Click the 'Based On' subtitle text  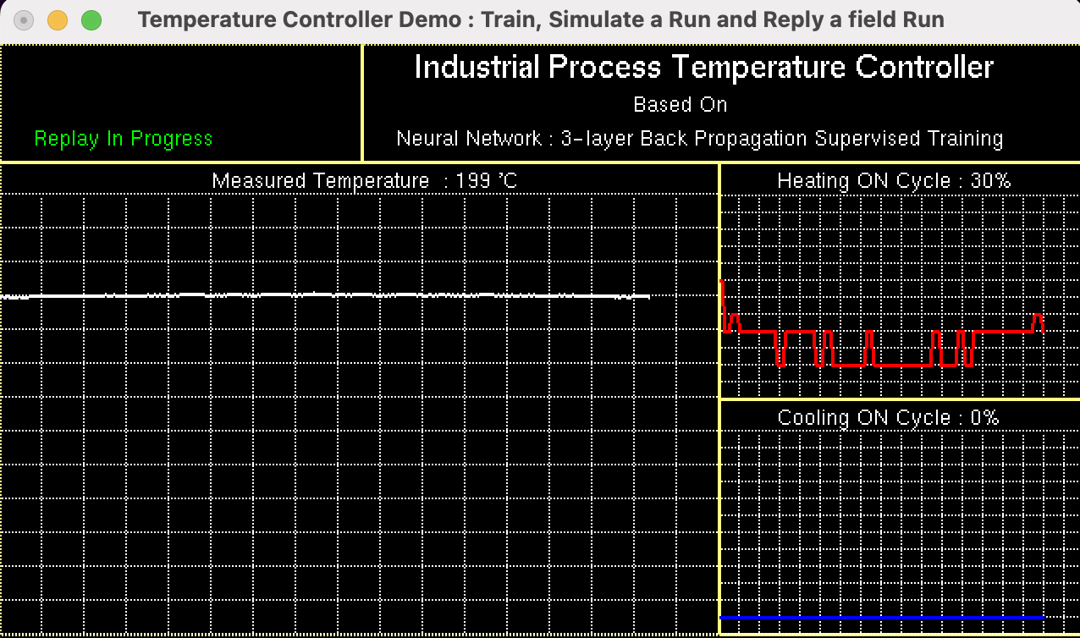tap(681, 105)
